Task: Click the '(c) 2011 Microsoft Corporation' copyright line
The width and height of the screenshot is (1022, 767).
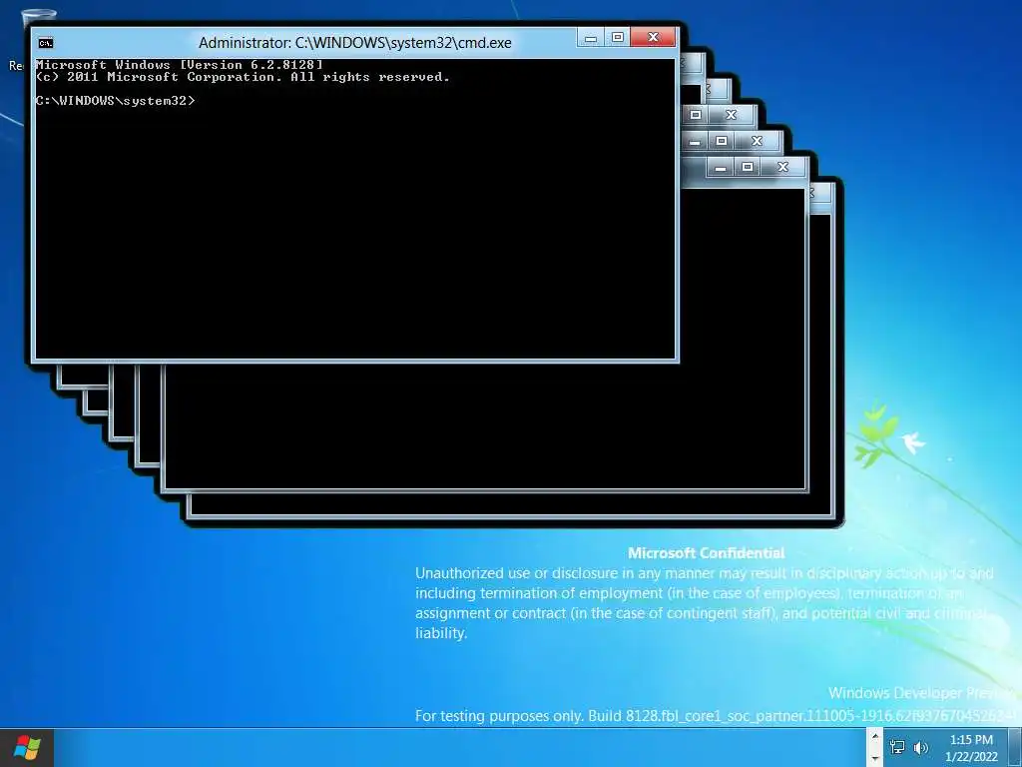Action: [x=243, y=77]
